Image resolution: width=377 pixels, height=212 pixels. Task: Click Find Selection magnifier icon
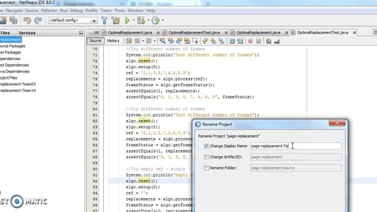tap(163, 41)
